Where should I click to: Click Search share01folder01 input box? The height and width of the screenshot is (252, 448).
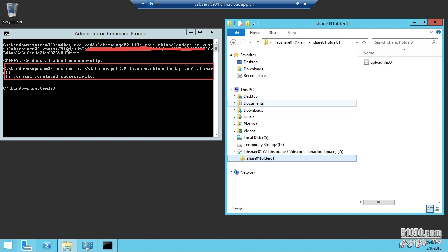405,42
